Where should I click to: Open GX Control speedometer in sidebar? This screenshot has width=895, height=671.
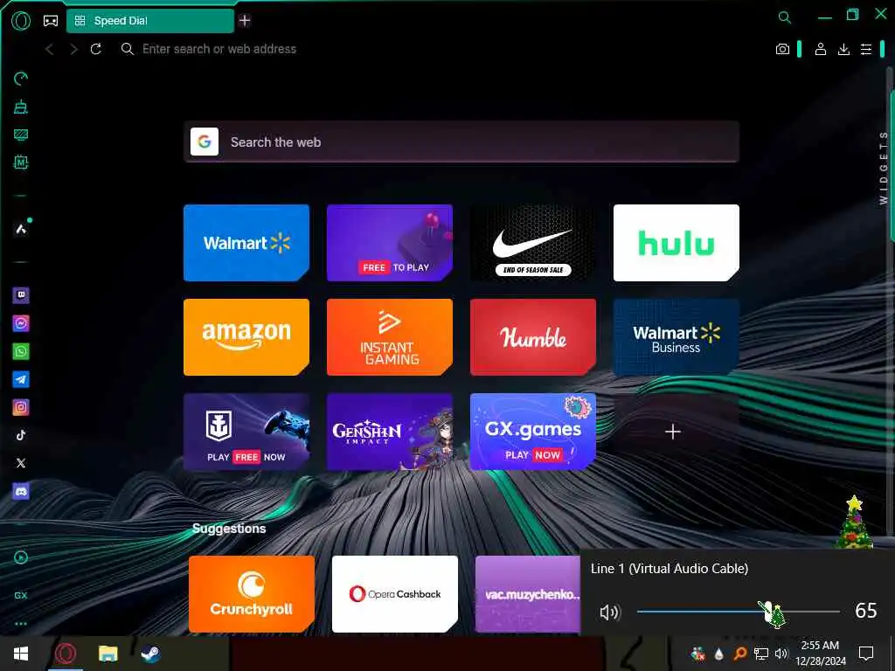(x=21, y=79)
